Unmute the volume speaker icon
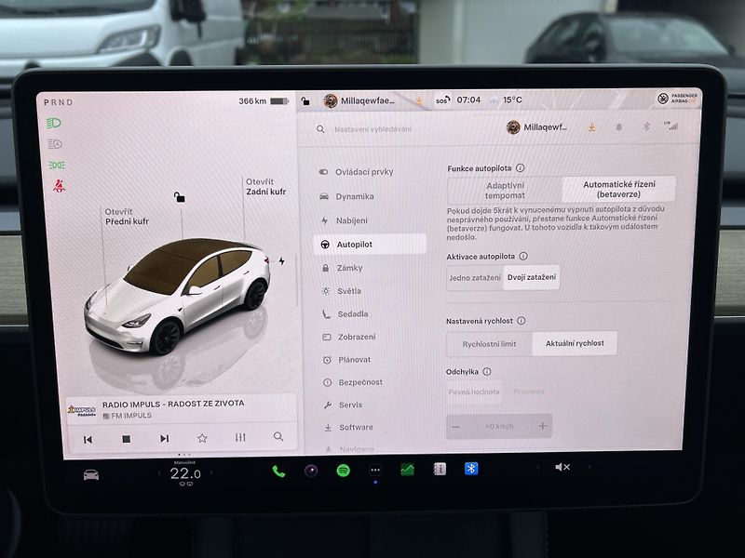 (562, 468)
